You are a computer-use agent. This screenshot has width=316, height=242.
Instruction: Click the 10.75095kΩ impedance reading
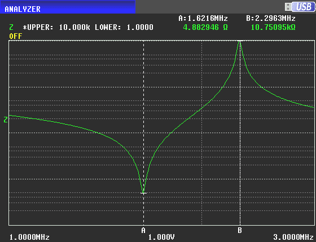(273, 27)
